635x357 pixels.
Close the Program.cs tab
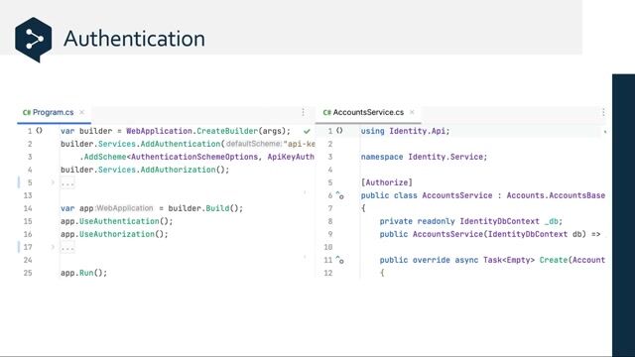pos(81,112)
